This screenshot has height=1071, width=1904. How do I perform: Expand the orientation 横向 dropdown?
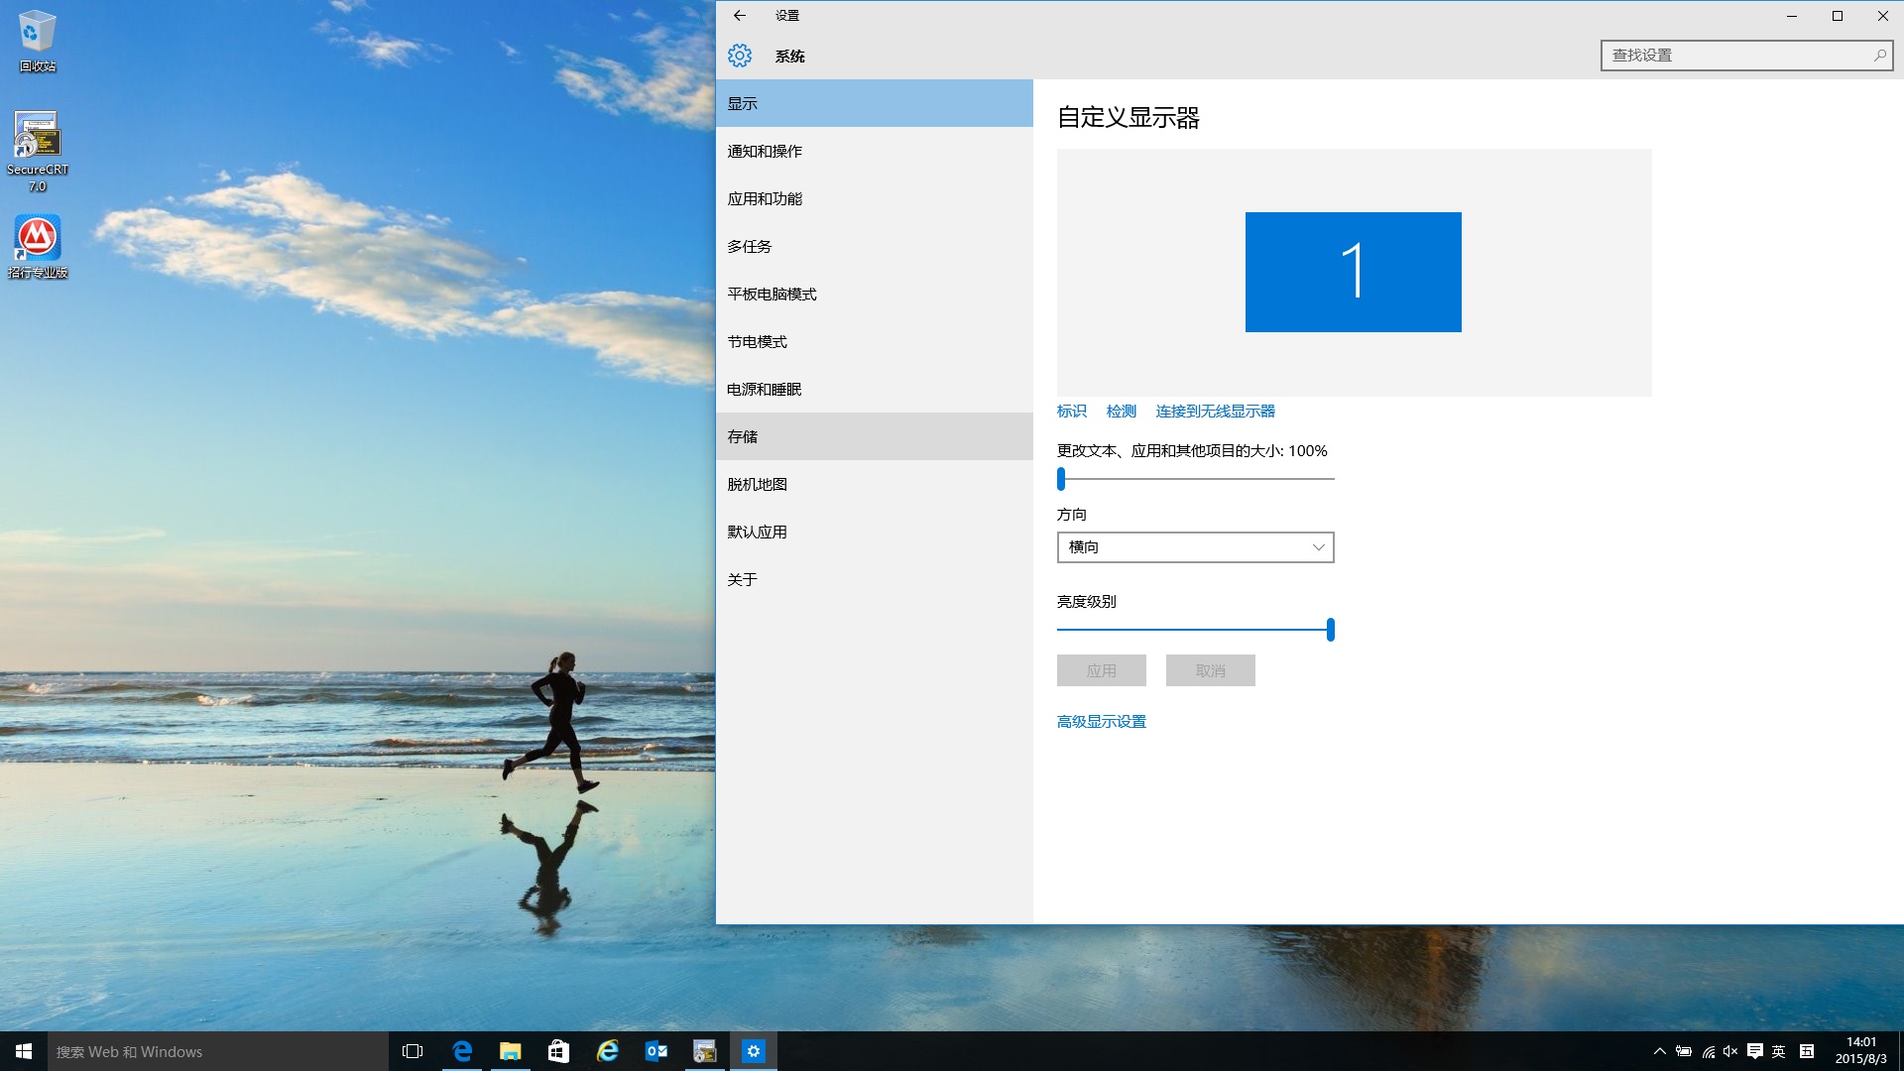click(1195, 547)
